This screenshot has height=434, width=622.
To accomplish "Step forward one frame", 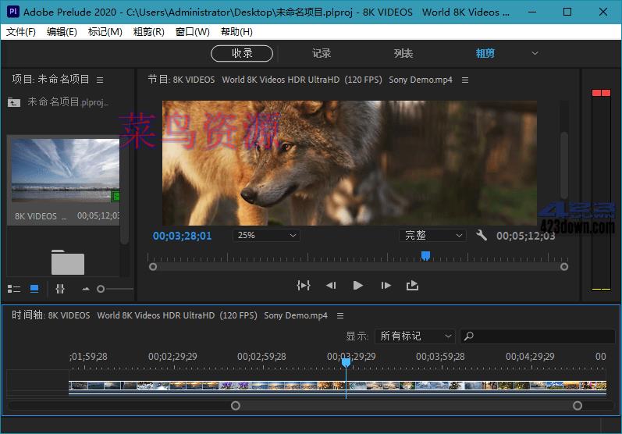I will click(x=386, y=286).
